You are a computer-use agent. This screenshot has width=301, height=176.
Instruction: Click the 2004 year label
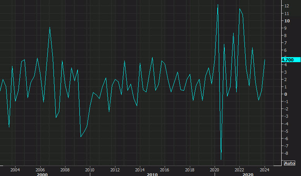click(15, 170)
